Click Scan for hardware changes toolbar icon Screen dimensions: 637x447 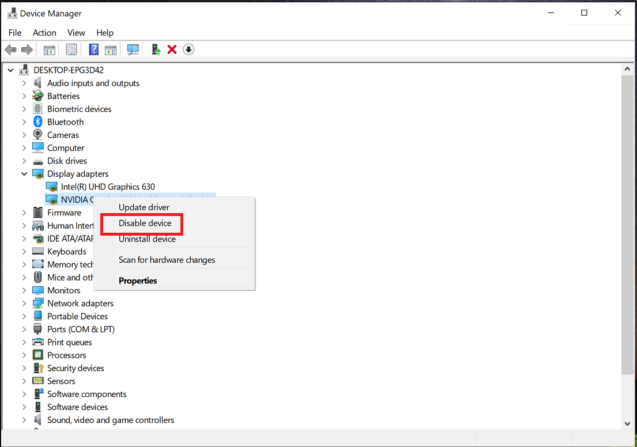[x=133, y=50]
